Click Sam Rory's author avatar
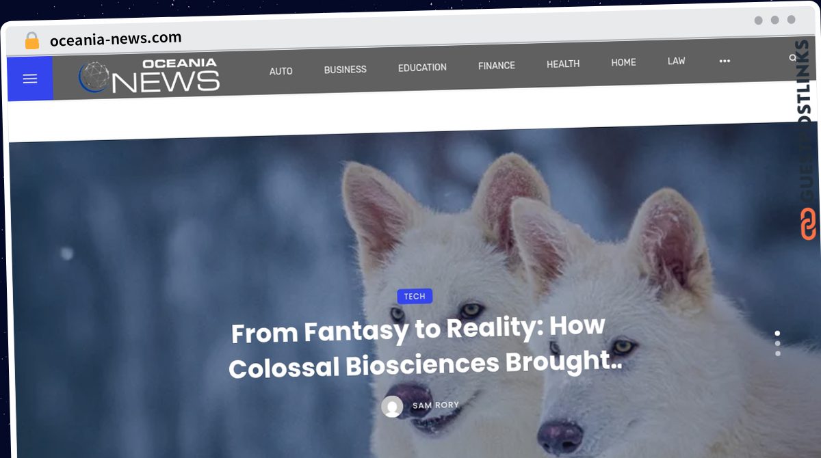 [x=392, y=407]
